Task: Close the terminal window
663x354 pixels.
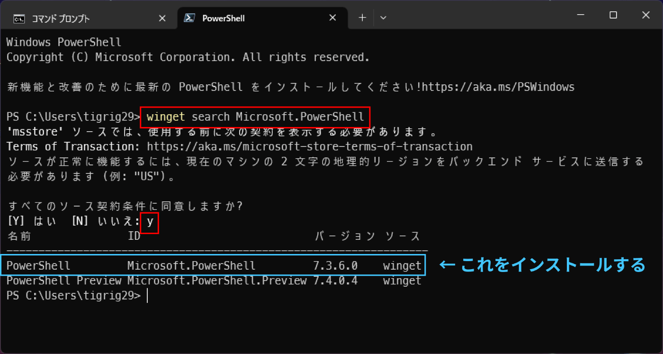Action: click(x=646, y=16)
